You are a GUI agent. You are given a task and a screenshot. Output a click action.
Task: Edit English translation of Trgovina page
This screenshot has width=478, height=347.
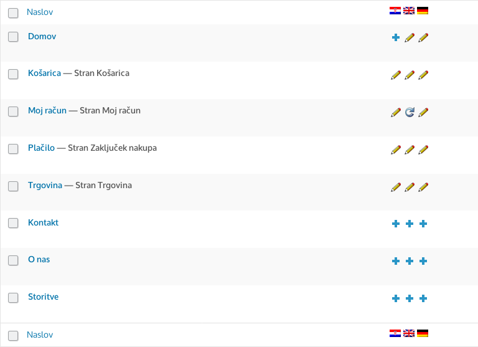coord(410,187)
